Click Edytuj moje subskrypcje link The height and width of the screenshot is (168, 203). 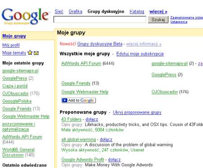click(x=140, y=54)
